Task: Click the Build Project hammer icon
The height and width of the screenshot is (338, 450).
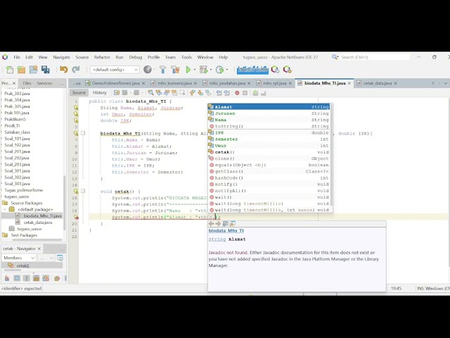Action: pyautogui.click(x=162, y=70)
